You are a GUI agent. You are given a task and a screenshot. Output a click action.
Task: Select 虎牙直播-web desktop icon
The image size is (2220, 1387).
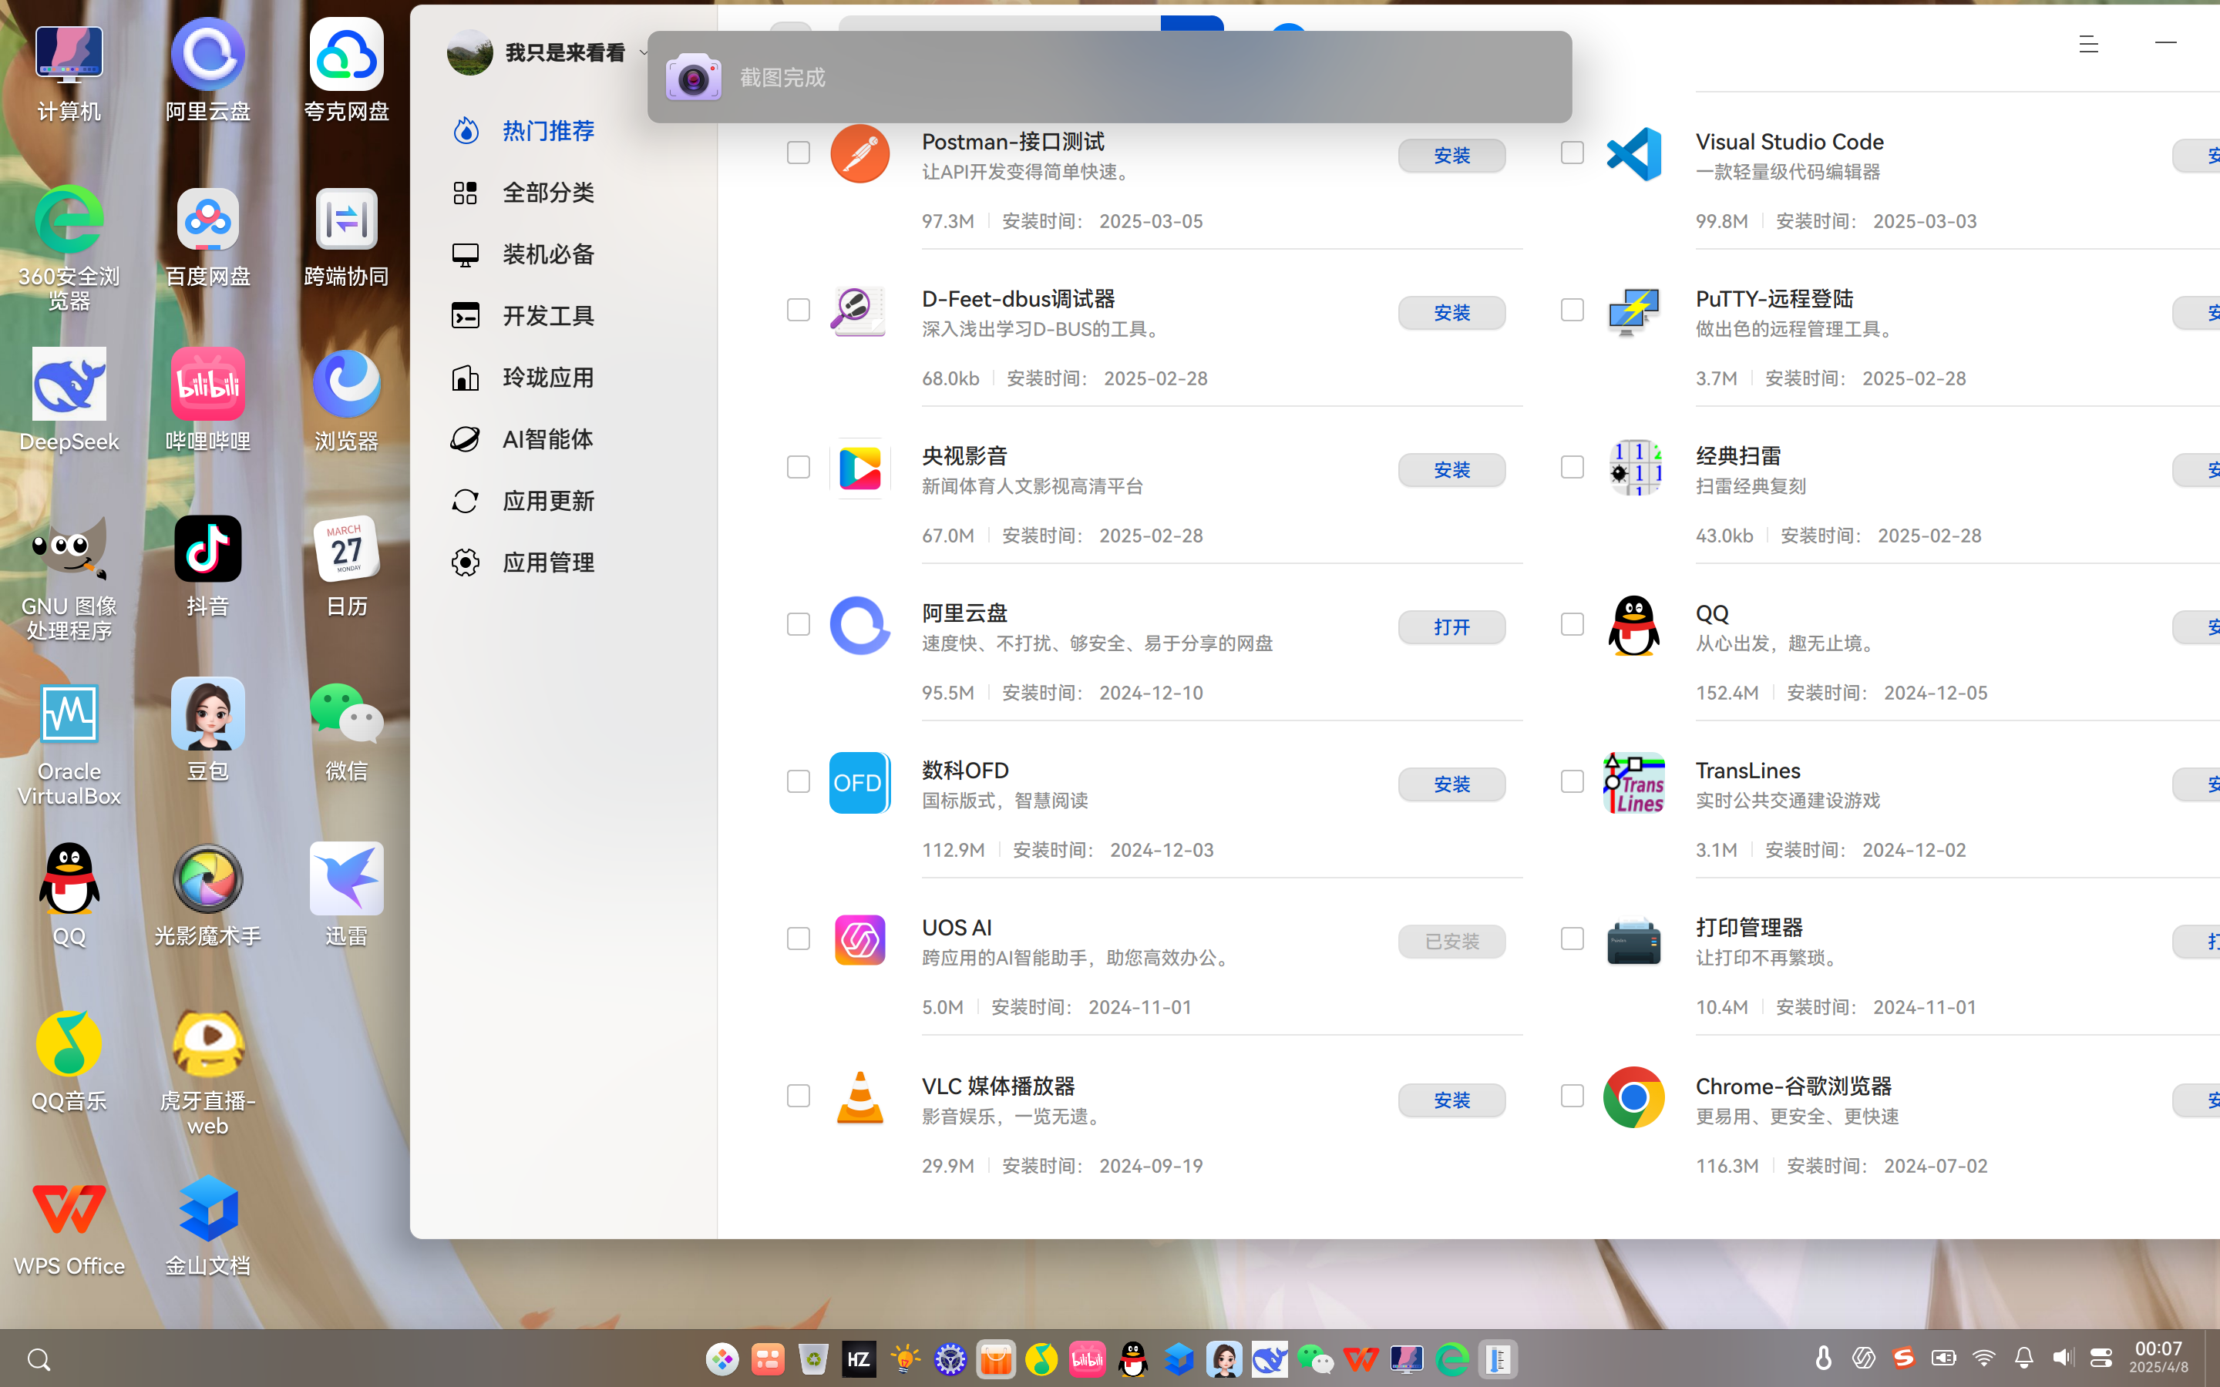click(x=208, y=1073)
